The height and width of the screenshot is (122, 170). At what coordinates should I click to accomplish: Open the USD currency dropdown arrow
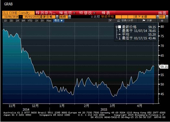[x=167, y=17]
